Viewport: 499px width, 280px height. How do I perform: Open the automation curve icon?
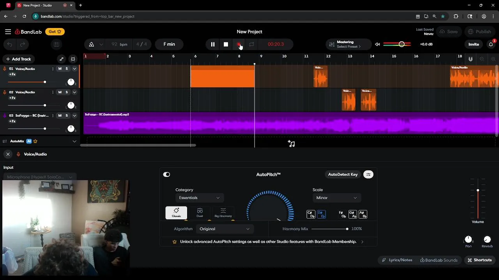click(x=61, y=59)
